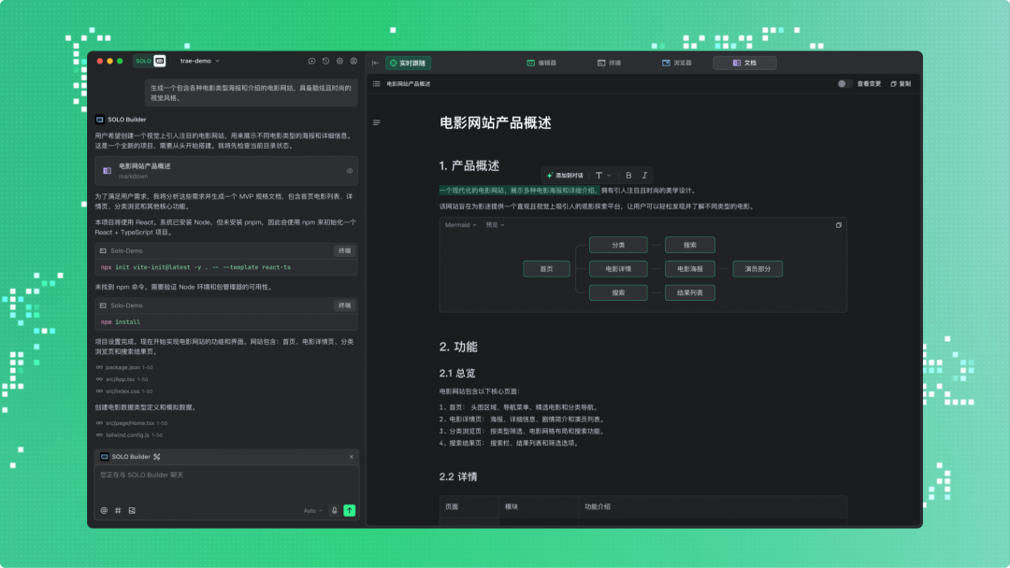Screen dimensions: 1010x568
Task: Collapse the panel with the left-arrow bar icon
Action: point(376,63)
